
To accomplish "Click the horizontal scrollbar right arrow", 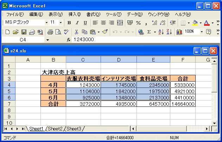I will click(x=207, y=129).
